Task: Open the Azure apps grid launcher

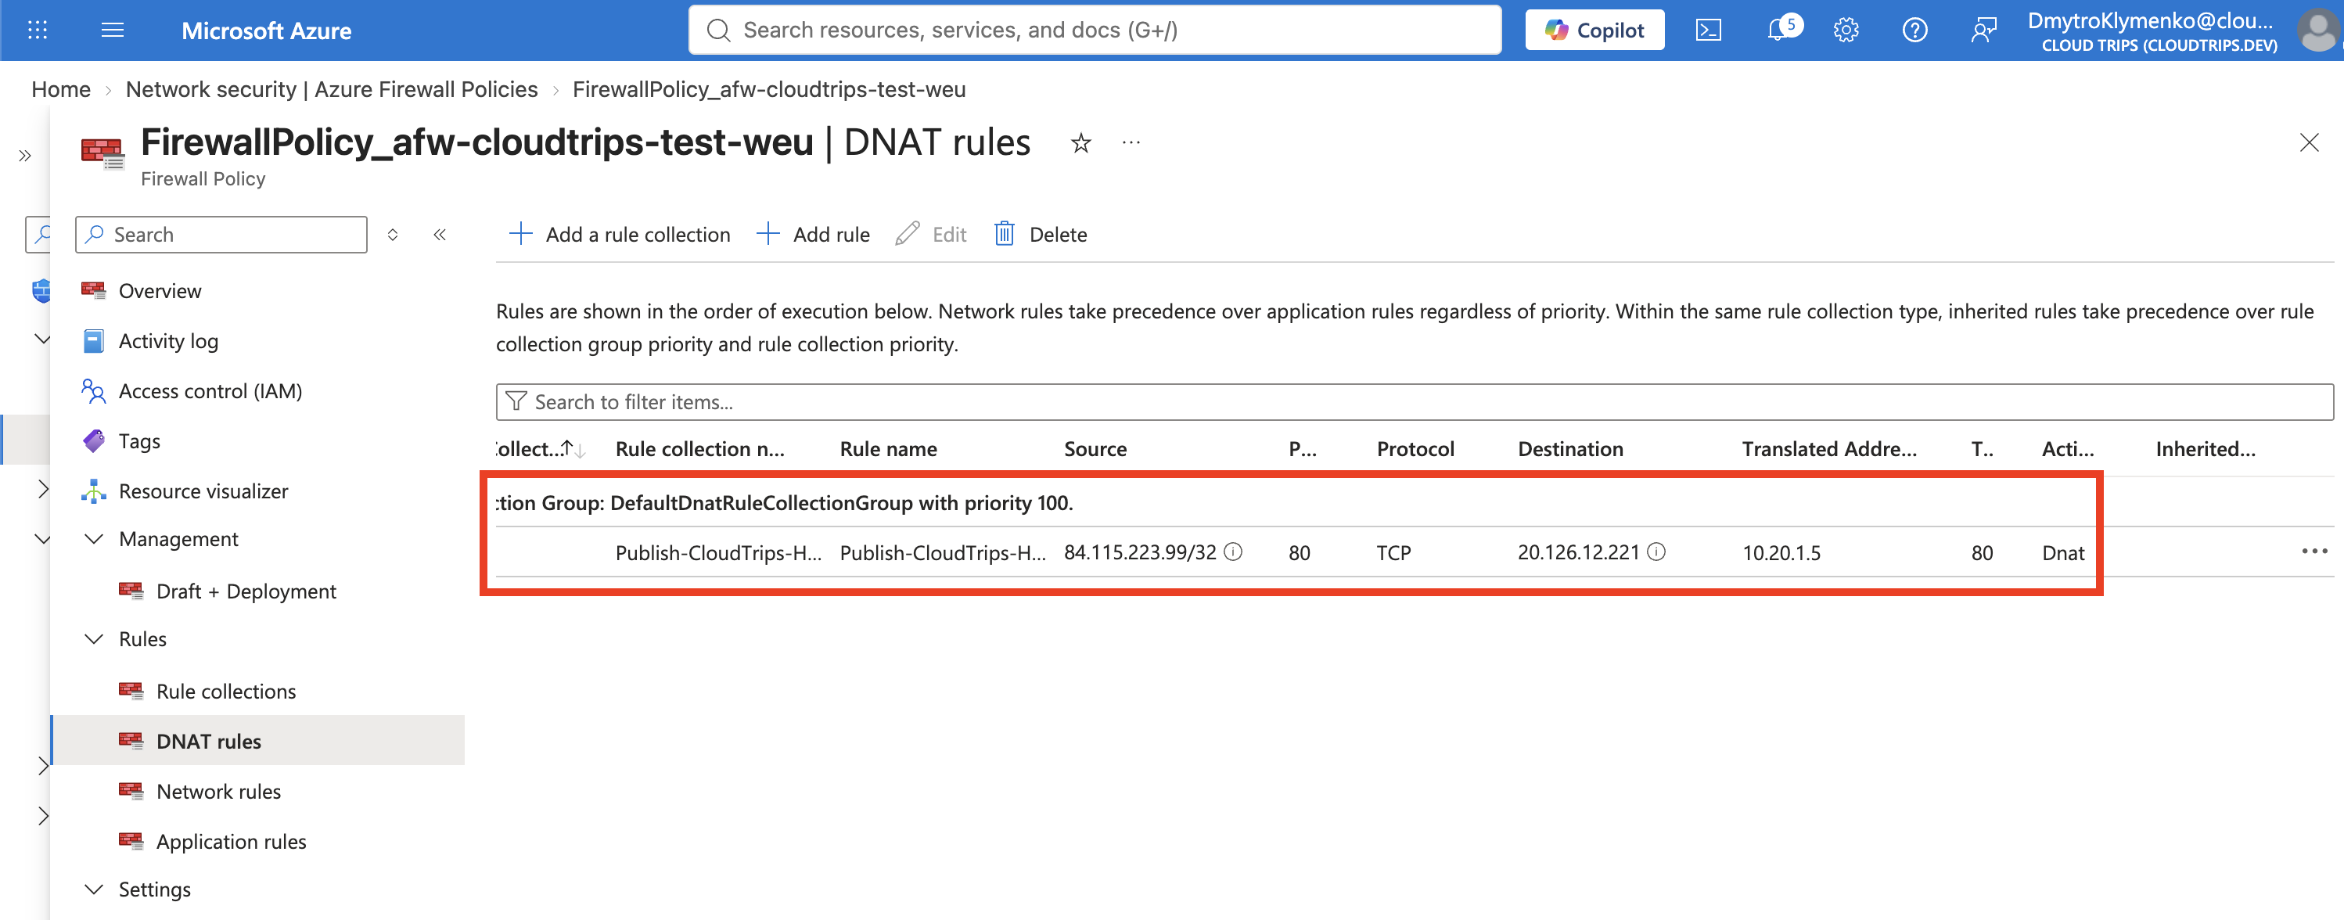Action: pos(38,30)
